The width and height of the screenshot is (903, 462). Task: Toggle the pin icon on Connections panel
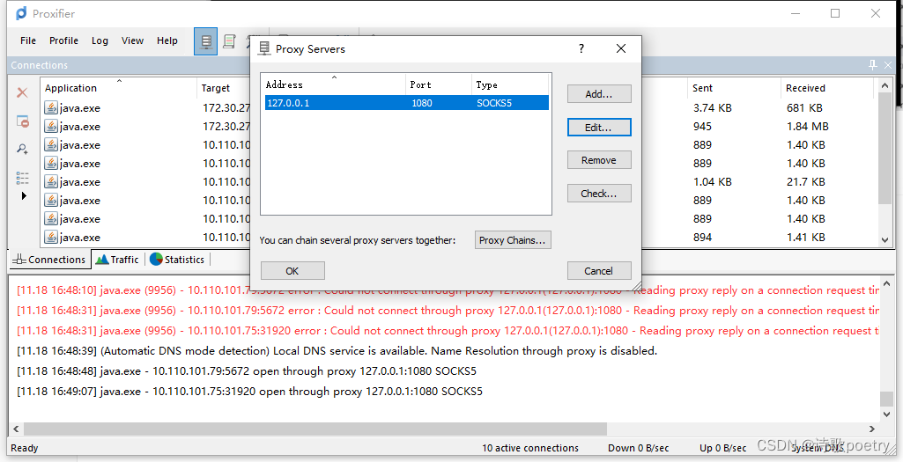873,65
